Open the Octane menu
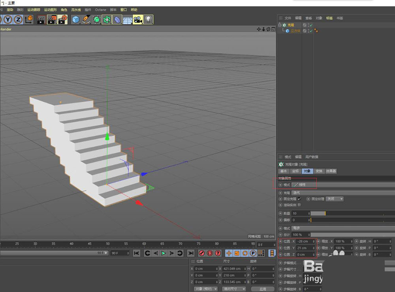 coord(100,9)
